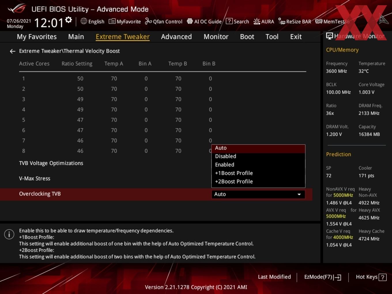Click the 16384 MB capacity value
The width and height of the screenshot is (392, 294).
pos(369,134)
